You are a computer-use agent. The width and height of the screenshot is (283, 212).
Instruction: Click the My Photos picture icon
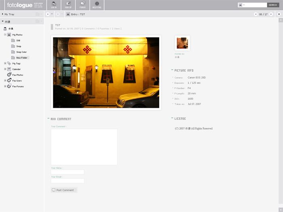click(x=9, y=35)
